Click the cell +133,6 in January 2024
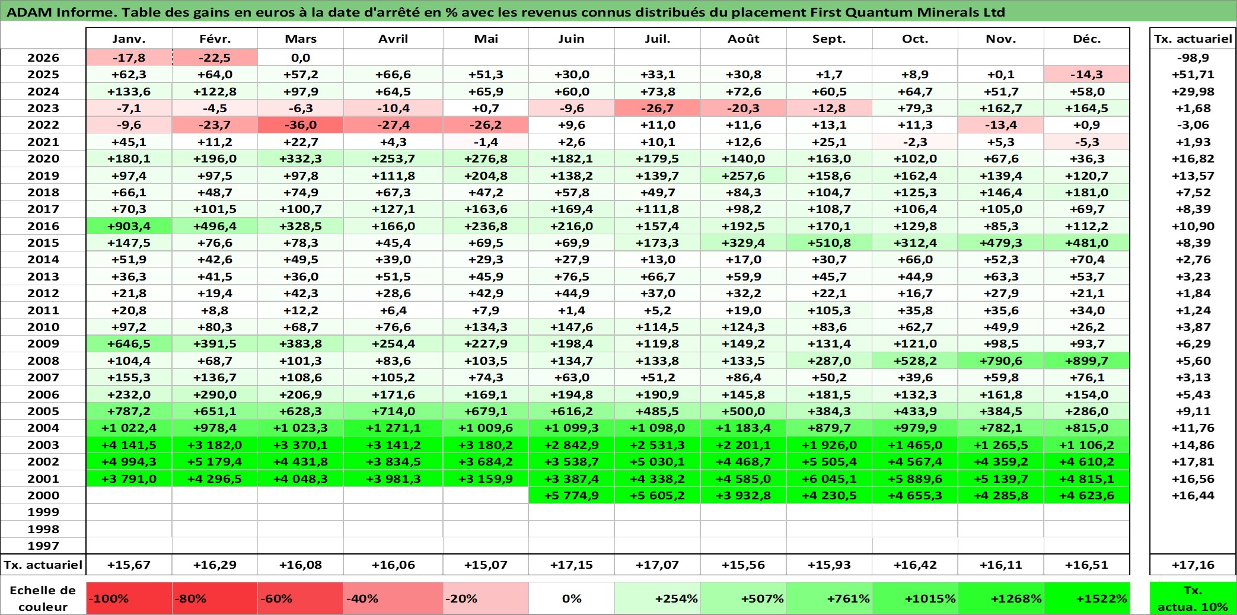The width and height of the screenshot is (1237, 615). pyautogui.click(x=129, y=91)
